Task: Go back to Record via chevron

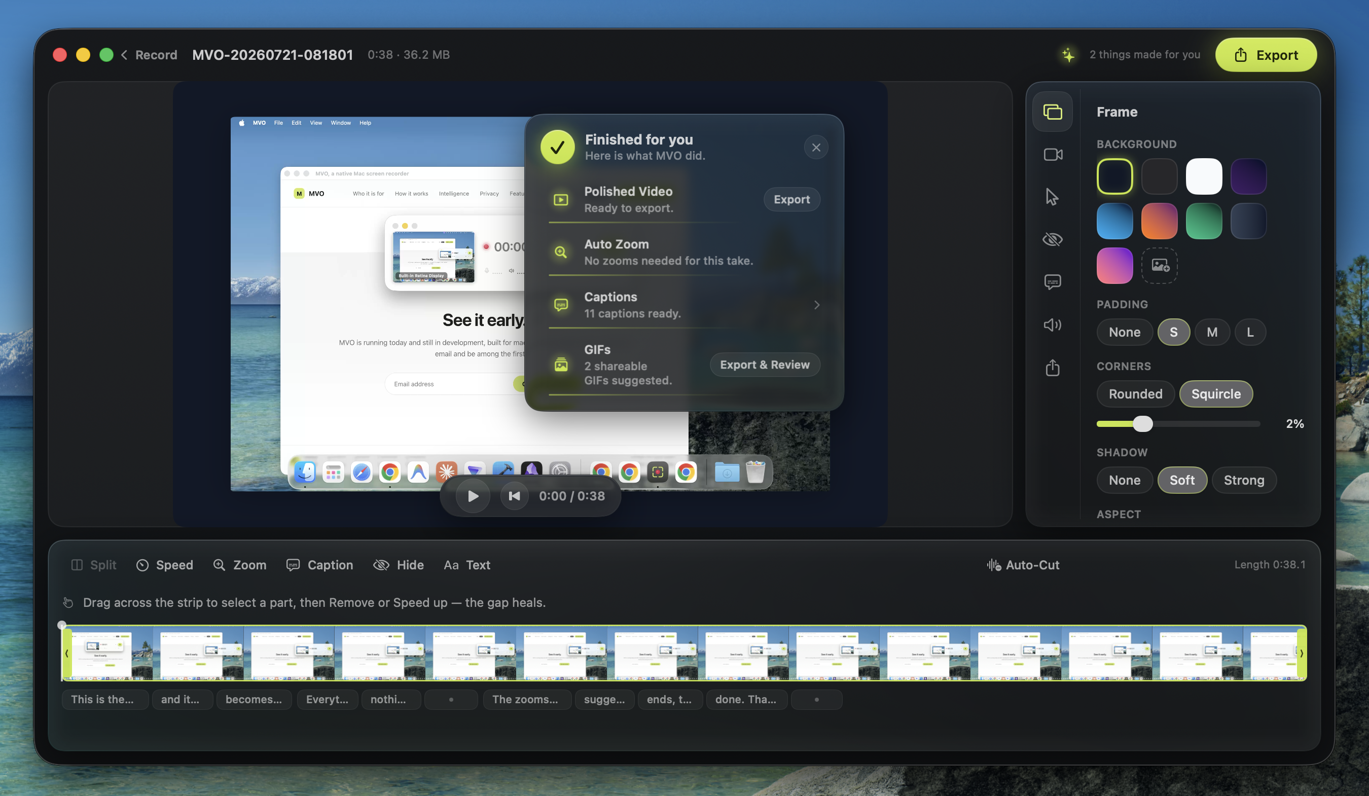Action: pyautogui.click(x=124, y=55)
